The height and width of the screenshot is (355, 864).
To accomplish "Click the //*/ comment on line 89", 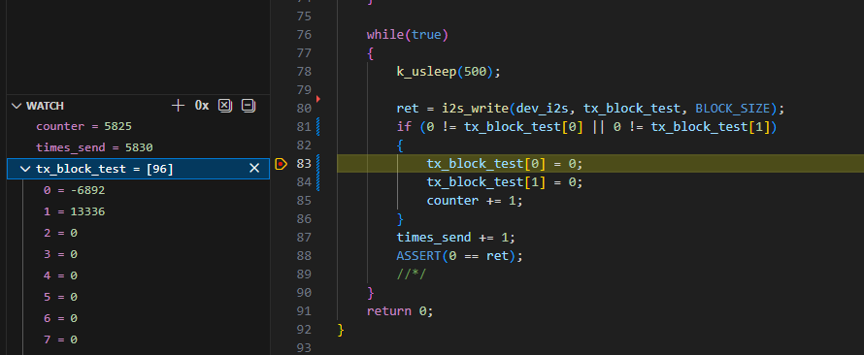I will [x=412, y=274].
